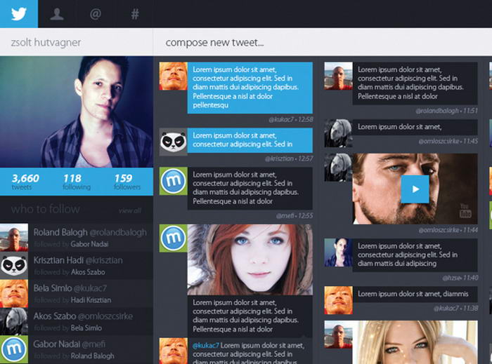This screenshot has height=364, width=492.
Task: Click zsolt hutvagner's large profile photo
Action: tap(76, 112)
